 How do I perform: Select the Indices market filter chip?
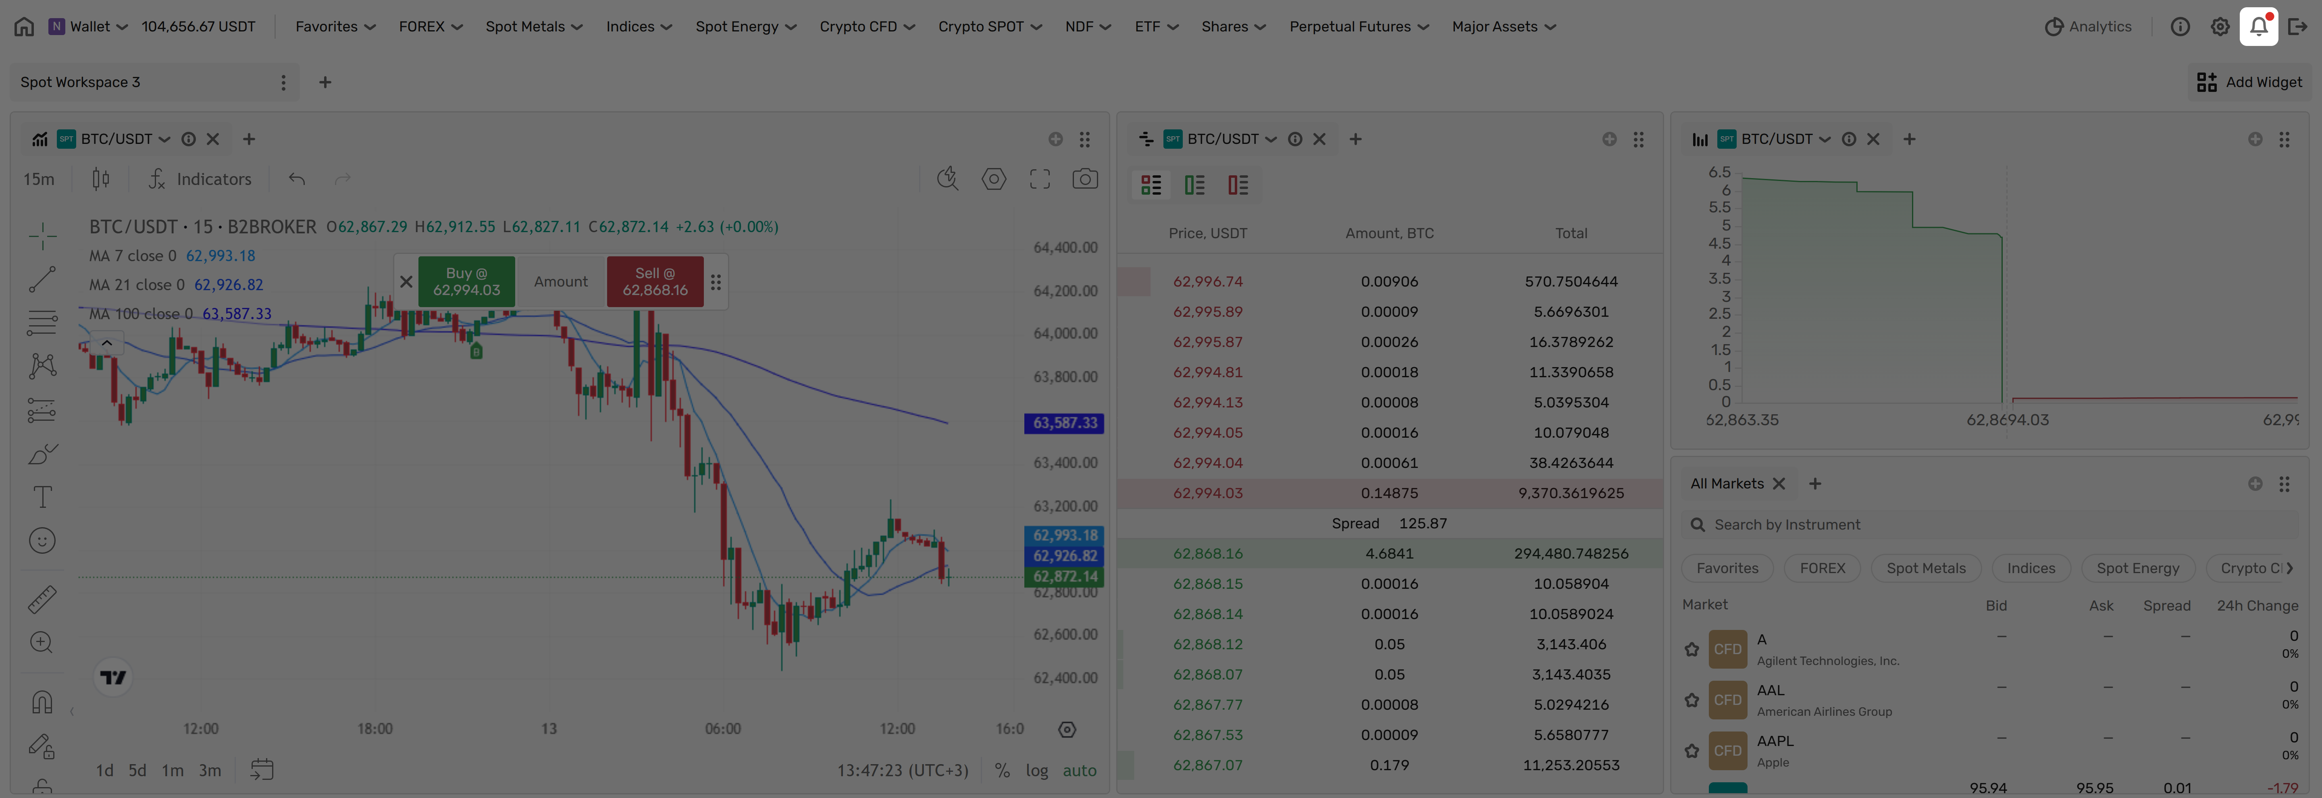(x=2031, y=568)
